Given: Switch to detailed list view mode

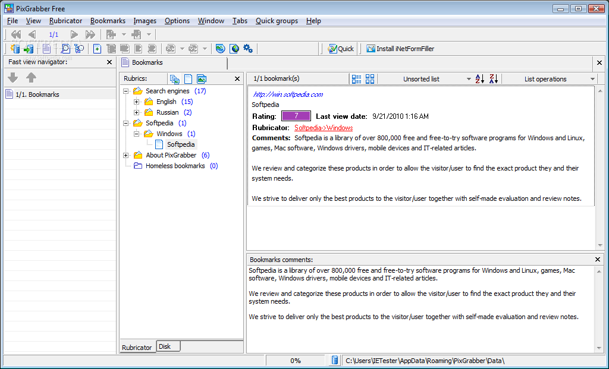Looking at the screenshot, I should click(356, 79).
